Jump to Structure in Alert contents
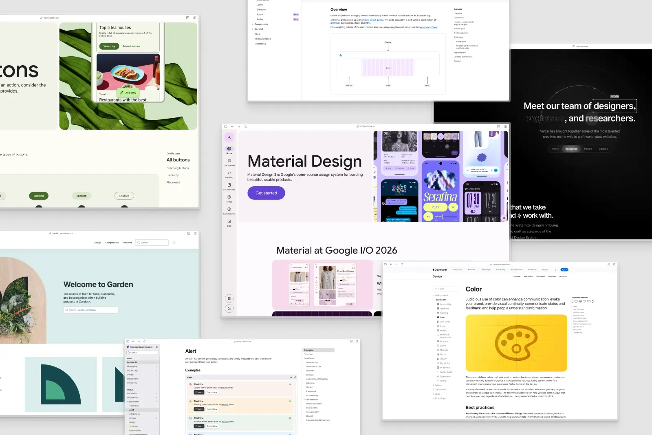Screen dimensions: 652x435 [x=308, y=354]
